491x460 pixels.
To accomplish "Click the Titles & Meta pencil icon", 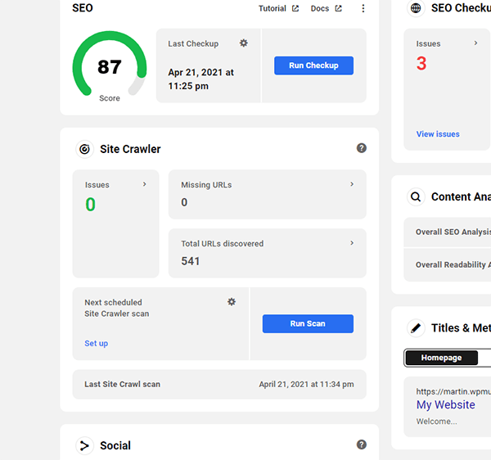I will pyautogui.click(x=416, y=327).
